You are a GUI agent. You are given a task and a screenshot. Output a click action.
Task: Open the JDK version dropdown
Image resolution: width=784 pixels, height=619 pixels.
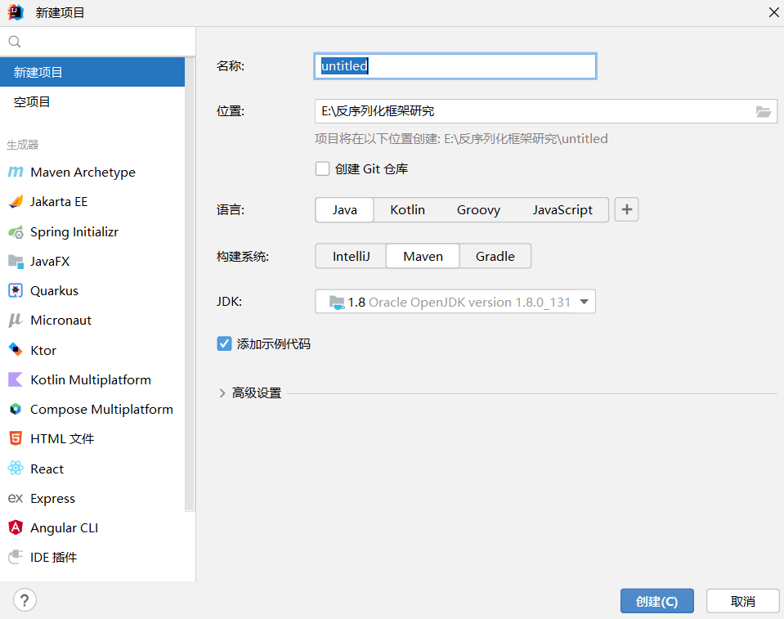click(455, 302)
